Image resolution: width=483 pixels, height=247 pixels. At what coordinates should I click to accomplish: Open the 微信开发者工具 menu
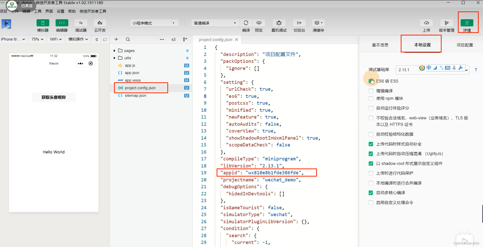93,11
